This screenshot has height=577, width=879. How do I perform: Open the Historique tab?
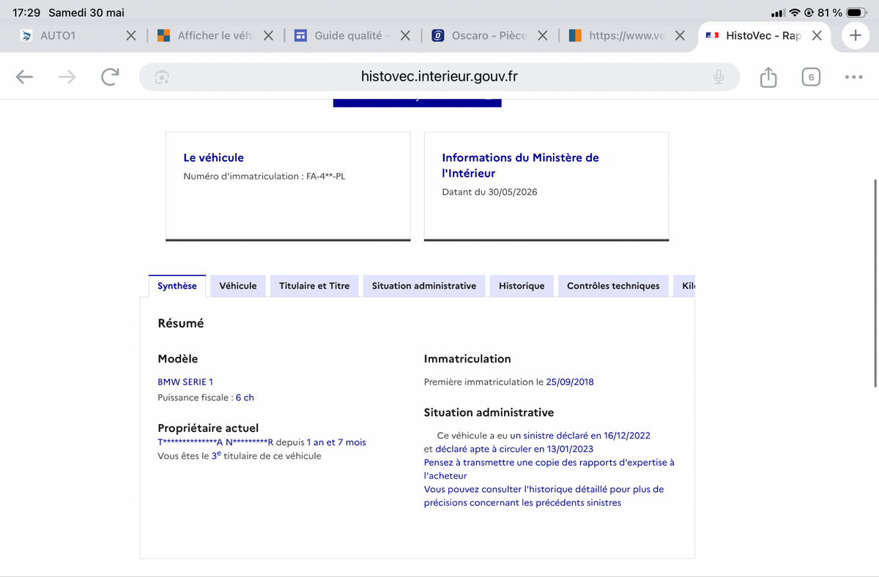pos(522,286)
